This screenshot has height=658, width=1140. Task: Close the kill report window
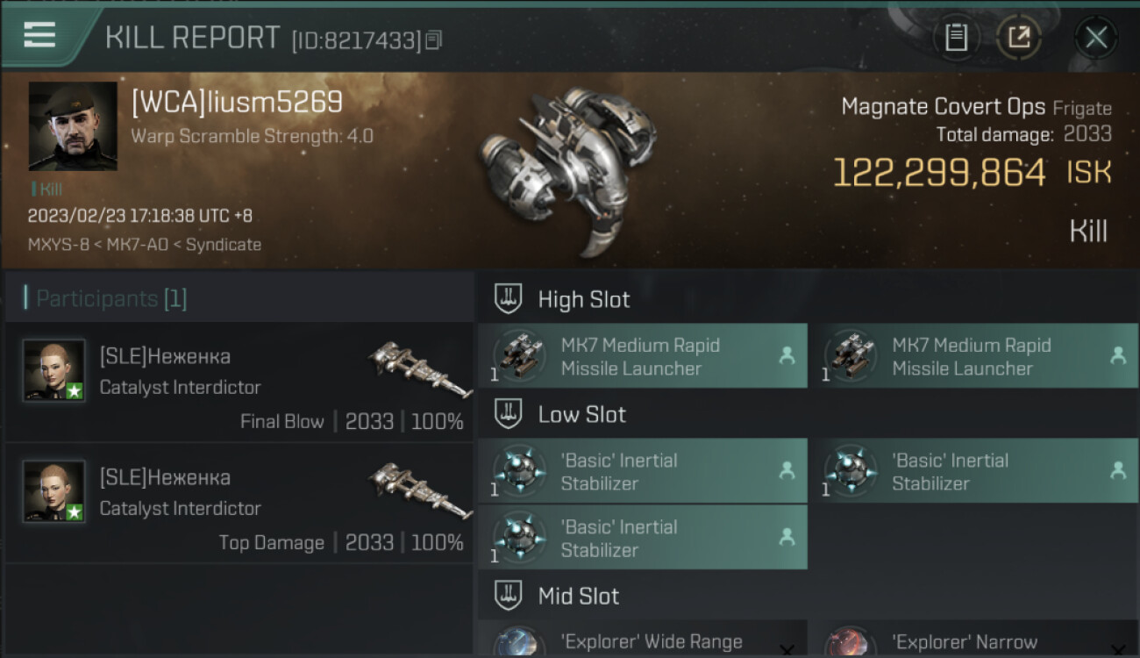1096,37
